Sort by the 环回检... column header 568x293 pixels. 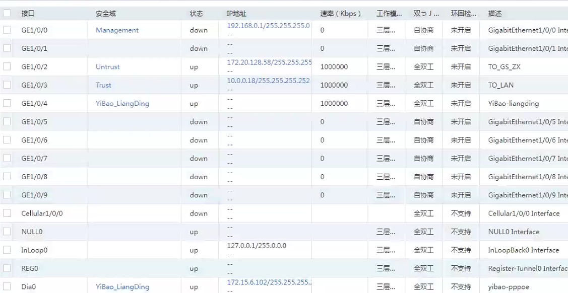click(463, 14)
